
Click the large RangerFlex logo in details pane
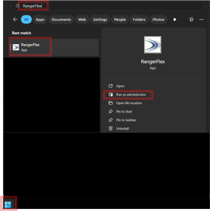point(153,45)
